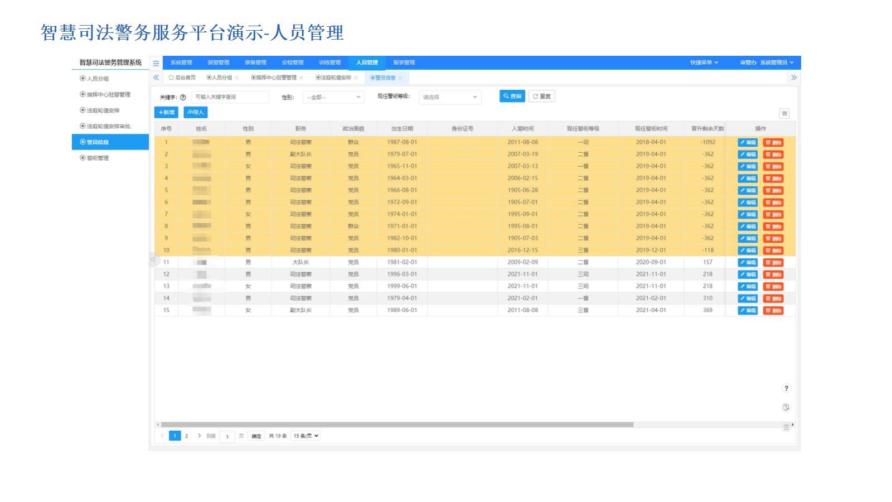Close the 警员信息 tab

pyautogui.click(x=400, y=78)
